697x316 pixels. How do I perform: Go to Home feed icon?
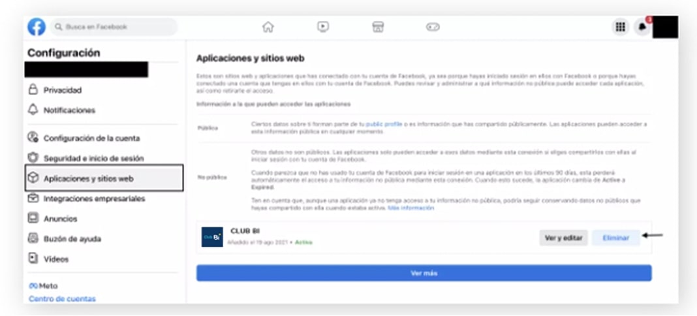click(x=268, y=27)
